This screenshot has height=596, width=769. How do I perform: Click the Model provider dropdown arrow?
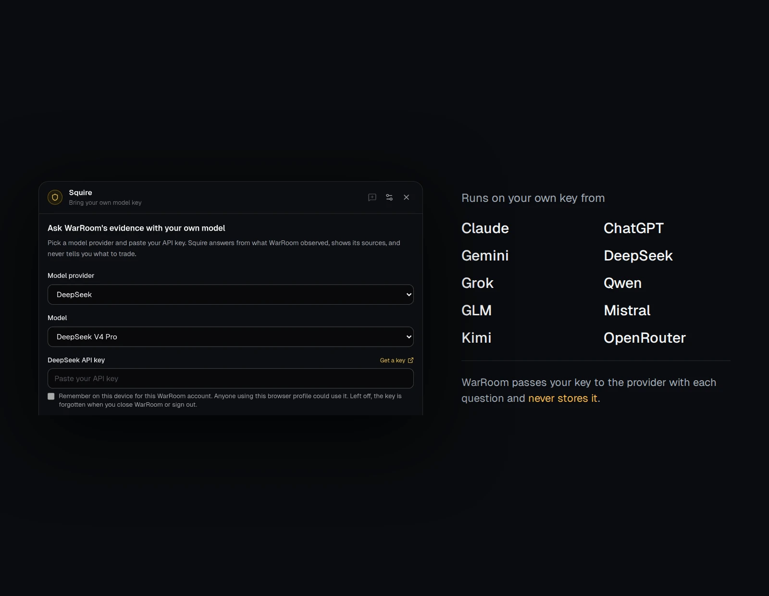pos(409,295)
